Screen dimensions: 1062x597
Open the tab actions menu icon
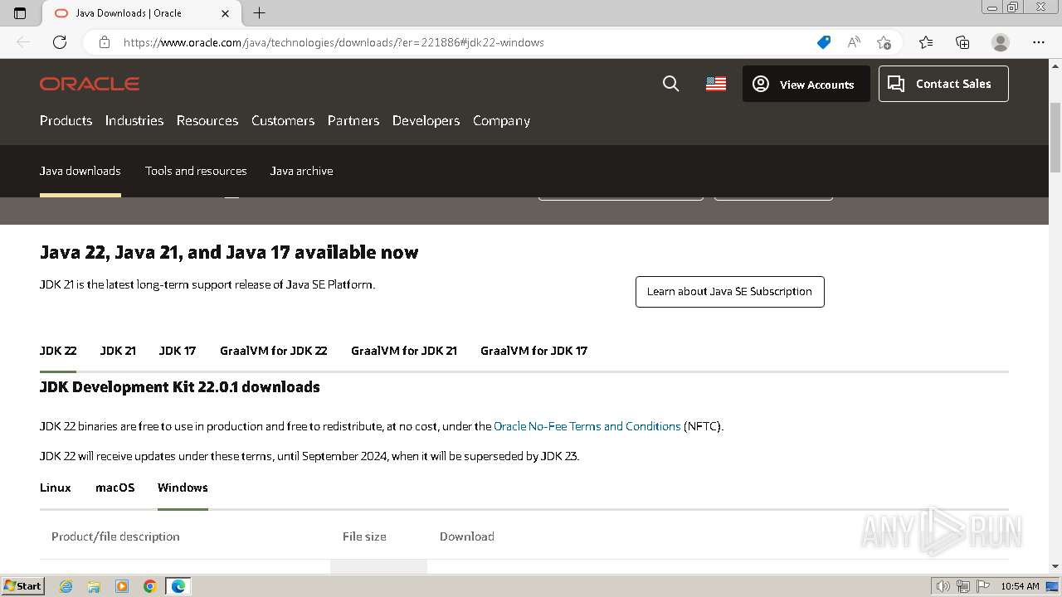click(20, 13)
